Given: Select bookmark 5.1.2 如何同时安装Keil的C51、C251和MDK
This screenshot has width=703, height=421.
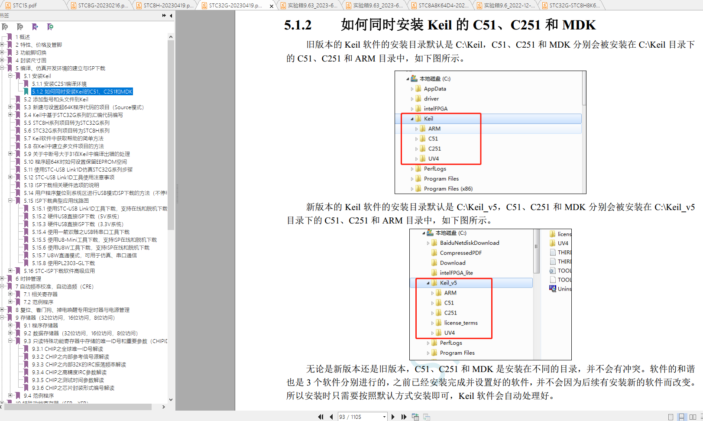Looking at the screenshot, I should pyautogui.click(x=82, y=92).
